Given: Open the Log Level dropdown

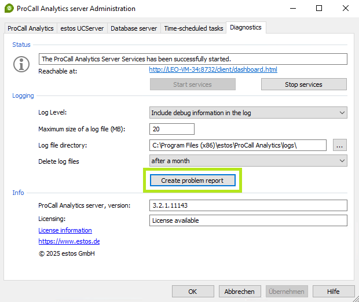Looking at the screenshot, I should coord(248,113).
